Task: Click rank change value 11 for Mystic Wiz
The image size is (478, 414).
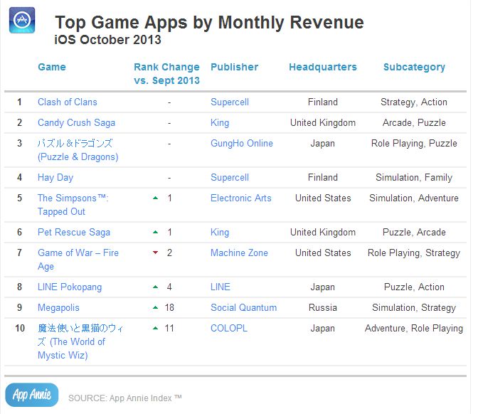Action: coord(169,329)
